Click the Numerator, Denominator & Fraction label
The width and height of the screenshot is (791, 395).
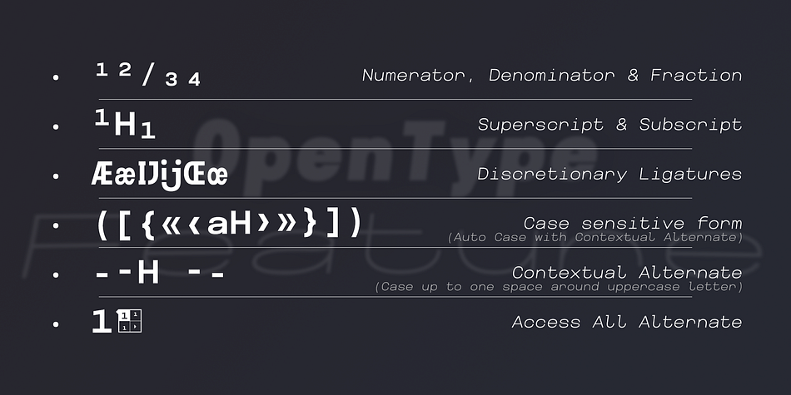coord(552,76)
